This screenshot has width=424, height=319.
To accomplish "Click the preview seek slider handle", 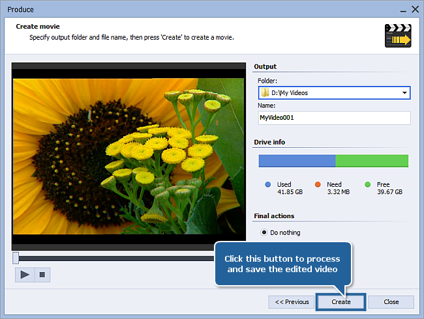I will [16, 258].
